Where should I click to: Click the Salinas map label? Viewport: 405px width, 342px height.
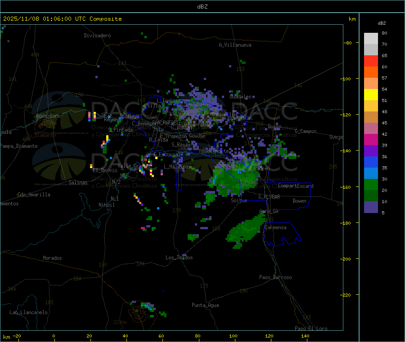tap(78, 182)
